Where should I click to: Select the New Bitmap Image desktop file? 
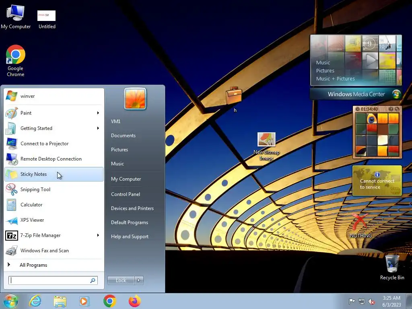266,146
